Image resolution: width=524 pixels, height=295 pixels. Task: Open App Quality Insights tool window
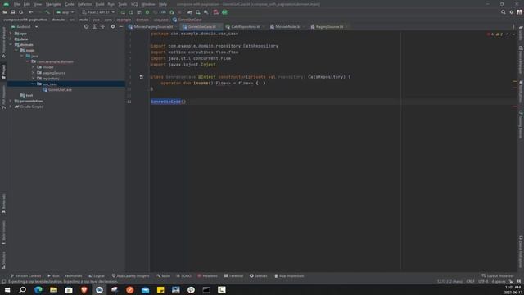coord(130,276)
